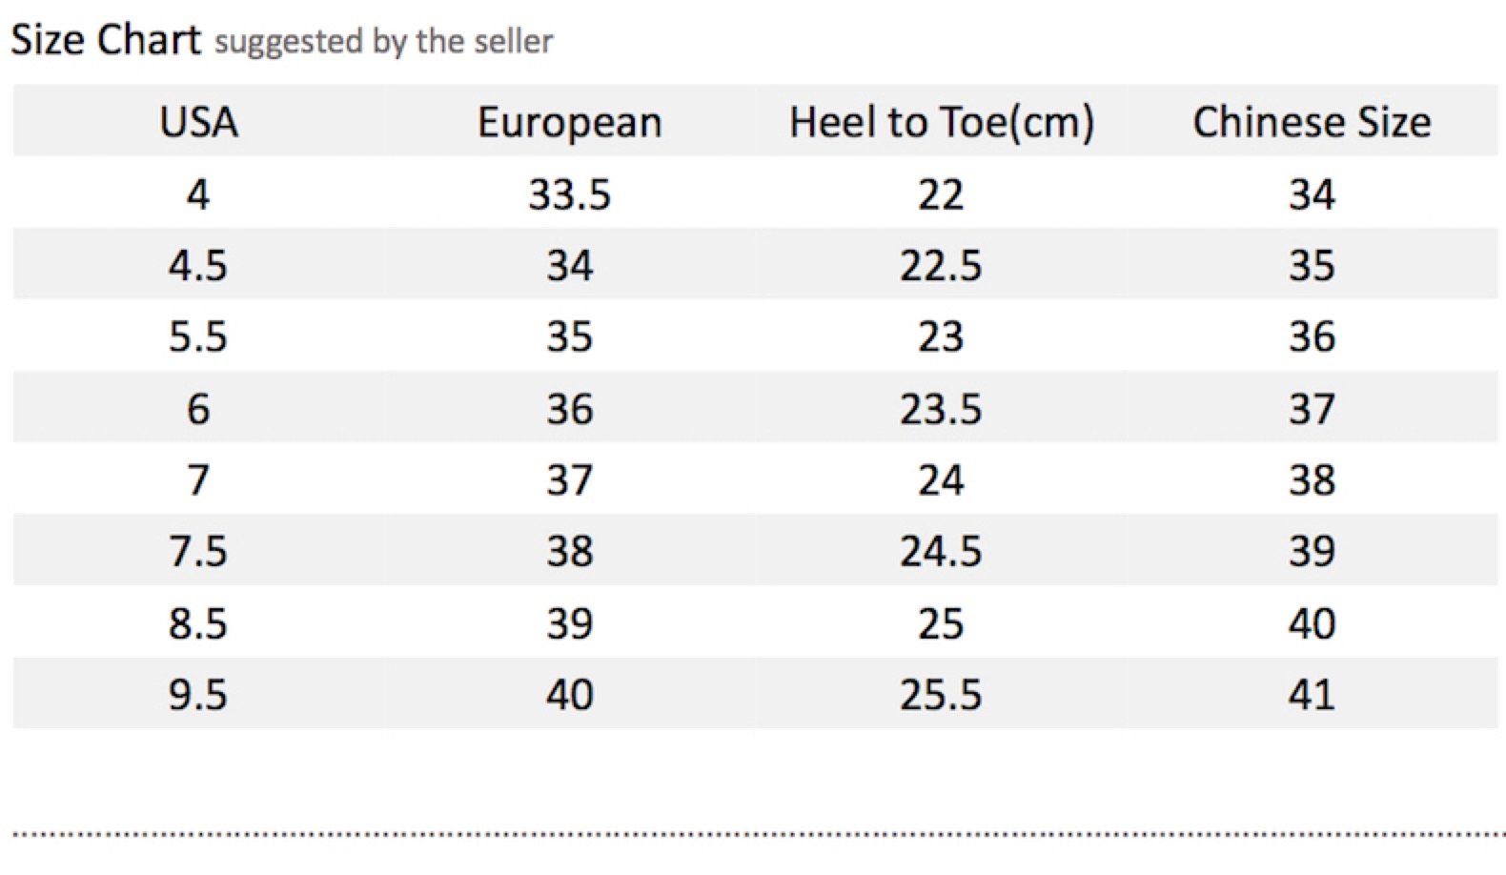Image resolution: width=1506 pixels, height=875 pixels.
Task: Click the 25.5 cm cell
Action: click(x=941, y=694)
